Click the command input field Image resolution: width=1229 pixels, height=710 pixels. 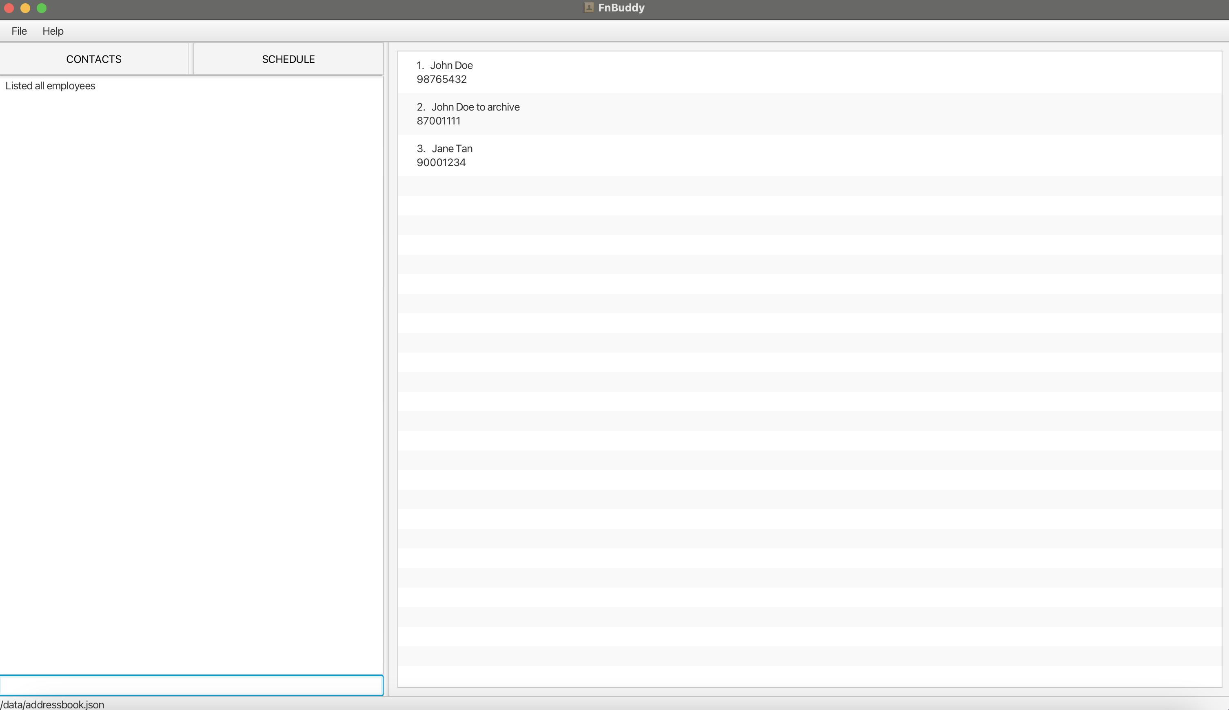[x=192, y=685]
